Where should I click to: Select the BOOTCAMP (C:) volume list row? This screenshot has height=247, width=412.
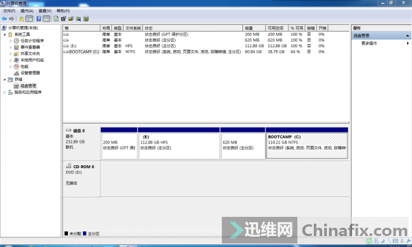coord(194,51)
